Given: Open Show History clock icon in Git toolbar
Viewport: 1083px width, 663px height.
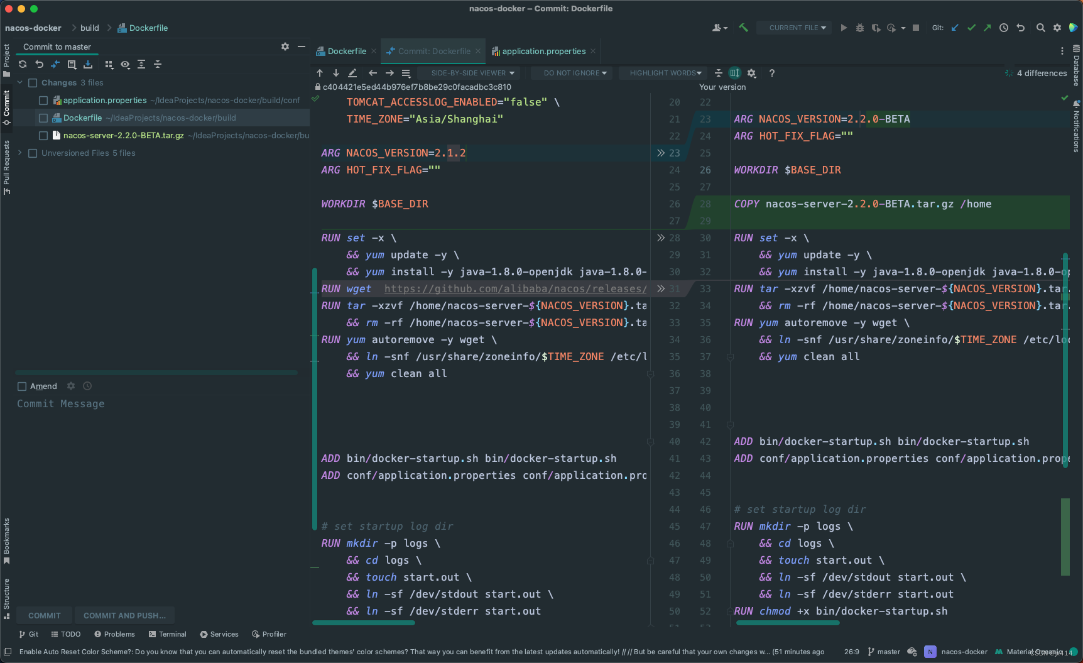Looking at the screenshot, I should 1003,28.
